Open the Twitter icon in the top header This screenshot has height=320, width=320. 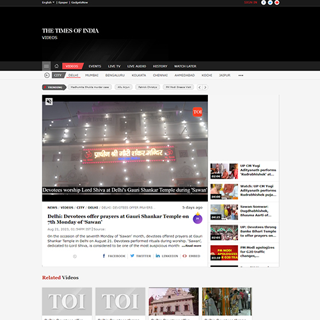[270, 3]
